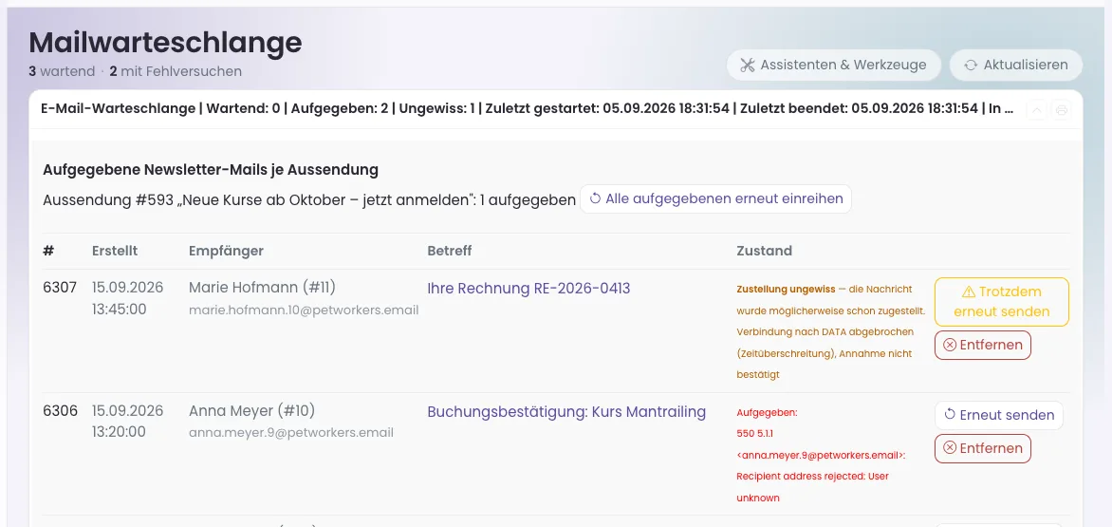Click the Betreff column header
The width and height of the screenshot is (1112, 527).
(x=450, y=251)
